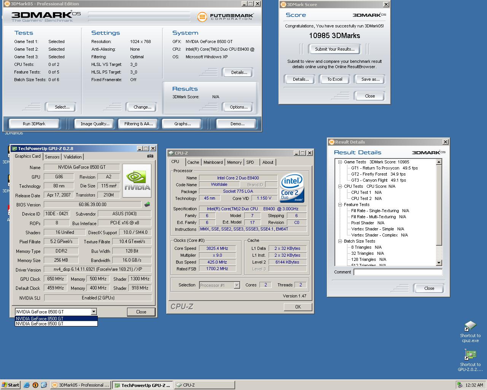Image resolution: width=487 pixels, height=390 pixels.
Task: Click the 3DMark05 title bar icon
Action: tap(7, 4)
